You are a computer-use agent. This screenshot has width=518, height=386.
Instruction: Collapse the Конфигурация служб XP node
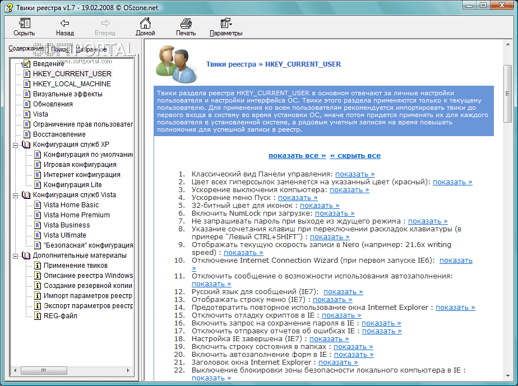15,145
